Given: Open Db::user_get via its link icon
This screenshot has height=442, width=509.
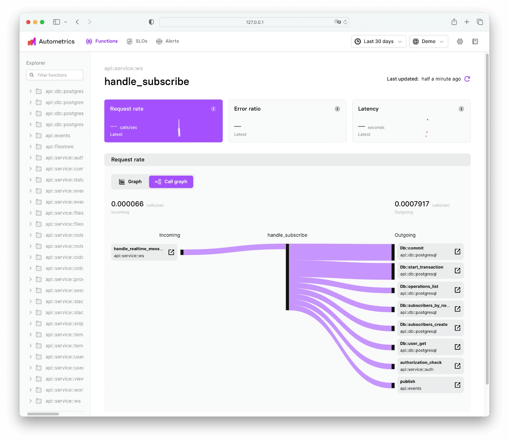Looking at the screenshot, I should click(457, 347).
